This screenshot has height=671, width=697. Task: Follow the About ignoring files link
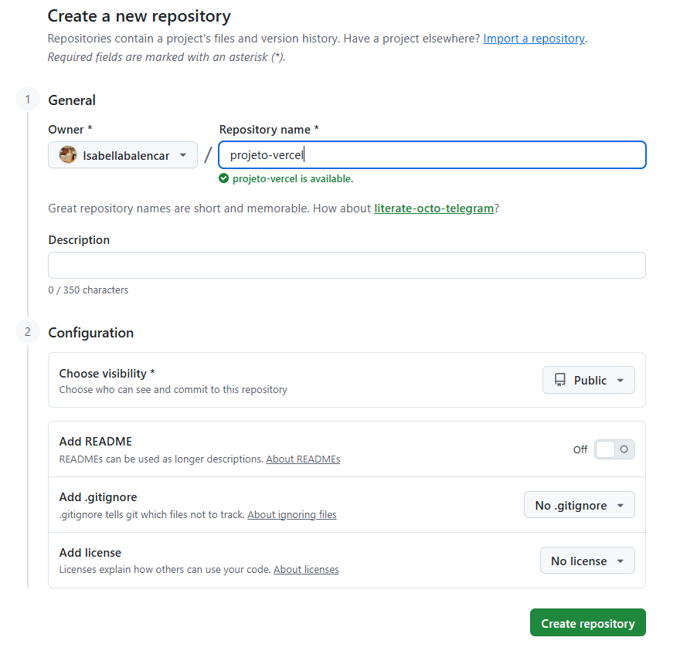coord(291,514)
